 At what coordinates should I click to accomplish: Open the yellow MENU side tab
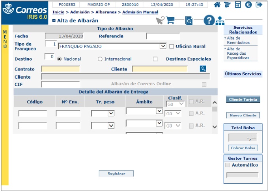pos(5,39)
